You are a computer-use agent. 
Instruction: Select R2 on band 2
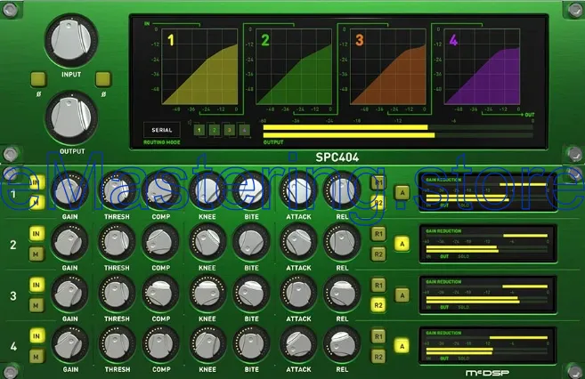(378, 254)
